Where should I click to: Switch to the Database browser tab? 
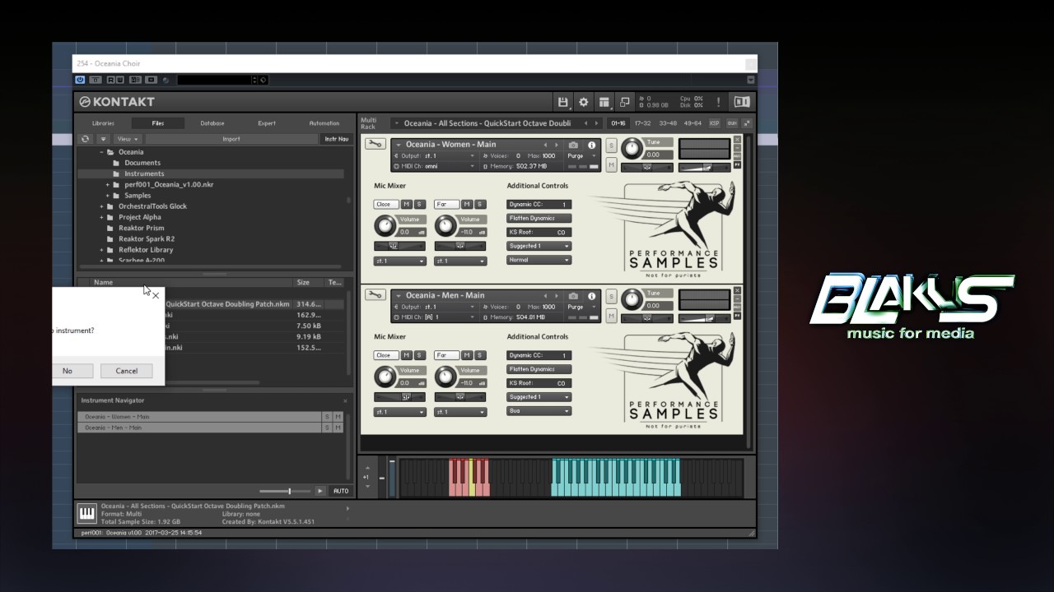[212, 123]
